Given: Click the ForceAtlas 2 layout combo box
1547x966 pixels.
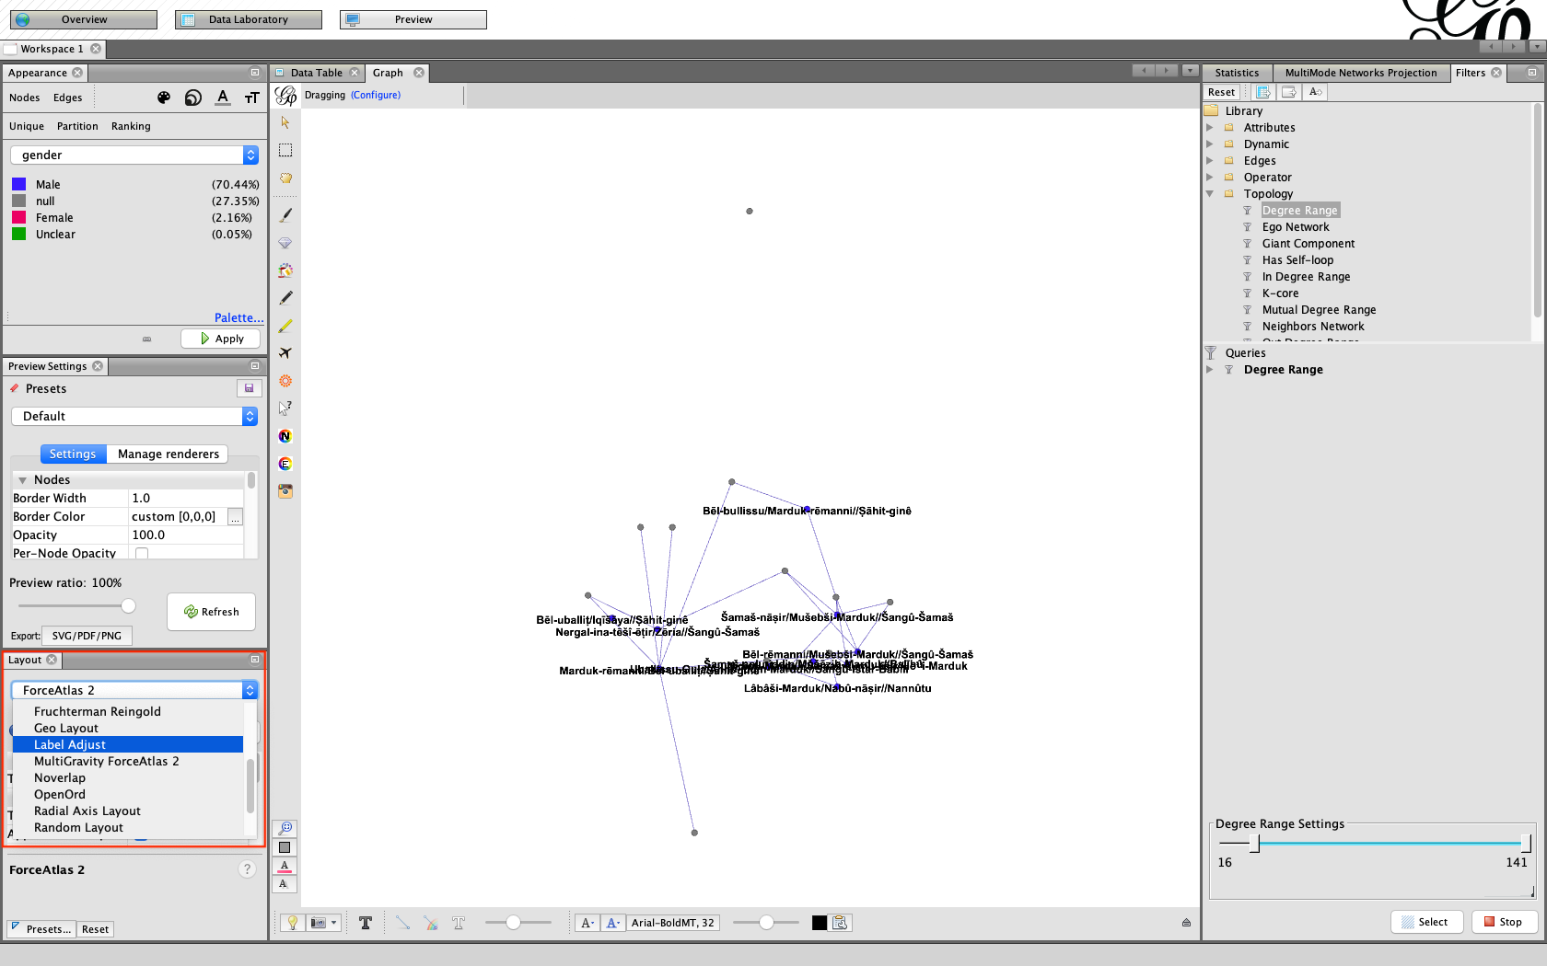Looking at the screenshot, I should [x=134, y=690].
